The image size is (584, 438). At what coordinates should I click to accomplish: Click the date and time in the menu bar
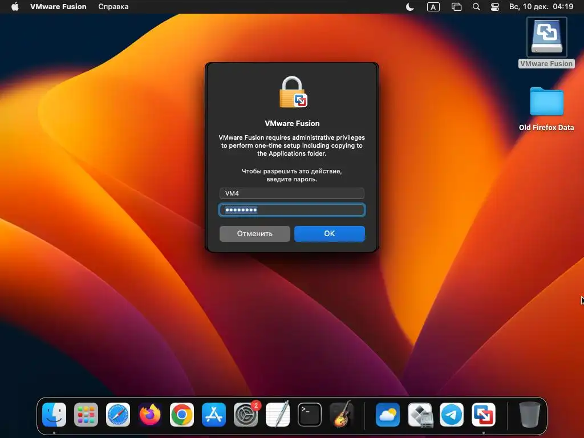click(541, 7)
